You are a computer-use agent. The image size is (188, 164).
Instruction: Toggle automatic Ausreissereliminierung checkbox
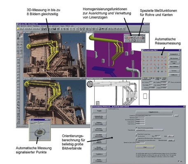pyautogui.click(x=137, y=140)
